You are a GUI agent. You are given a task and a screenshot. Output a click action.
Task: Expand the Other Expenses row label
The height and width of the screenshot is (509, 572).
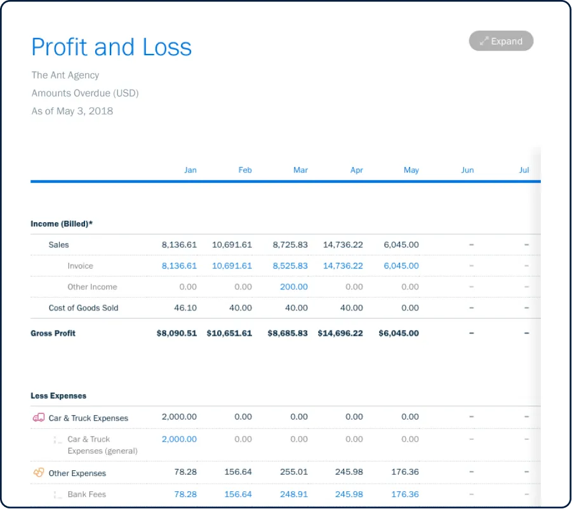pos(77,473)
